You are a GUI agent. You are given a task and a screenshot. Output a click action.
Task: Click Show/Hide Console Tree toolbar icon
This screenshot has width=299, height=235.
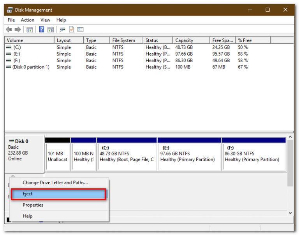pyautogui.click(x=30, y=30)
